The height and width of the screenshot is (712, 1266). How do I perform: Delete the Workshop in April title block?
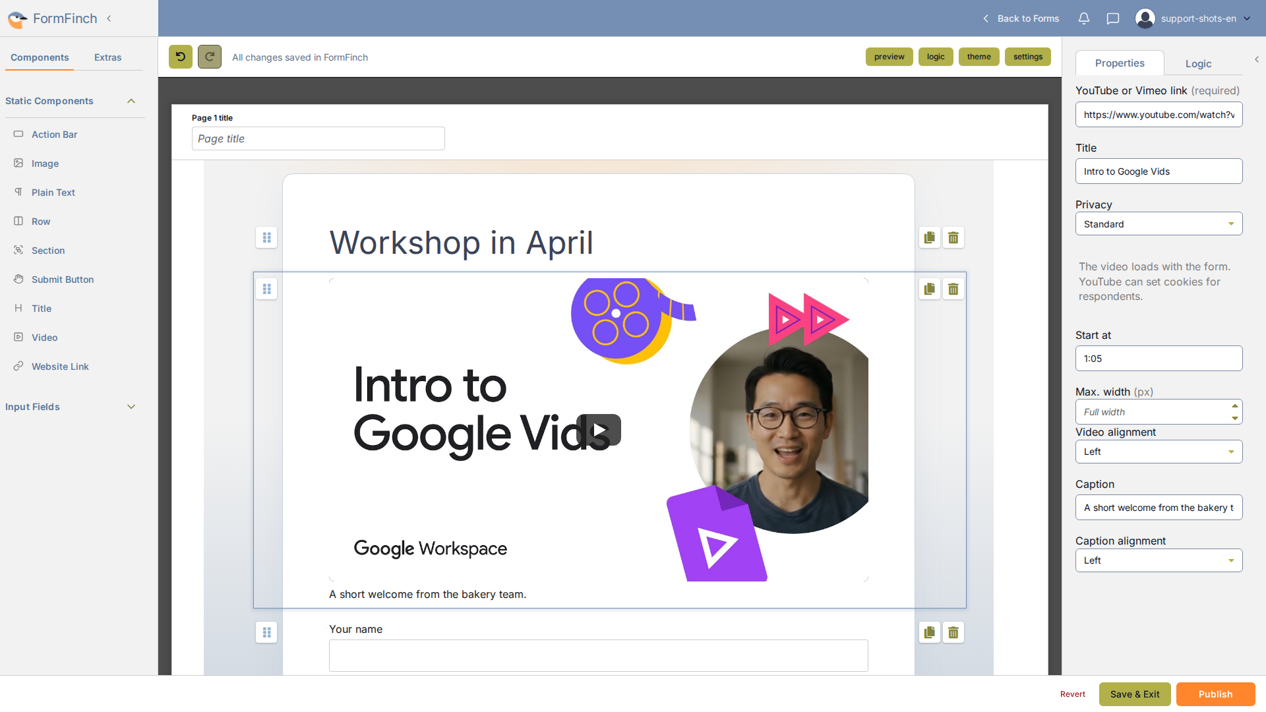953,237
